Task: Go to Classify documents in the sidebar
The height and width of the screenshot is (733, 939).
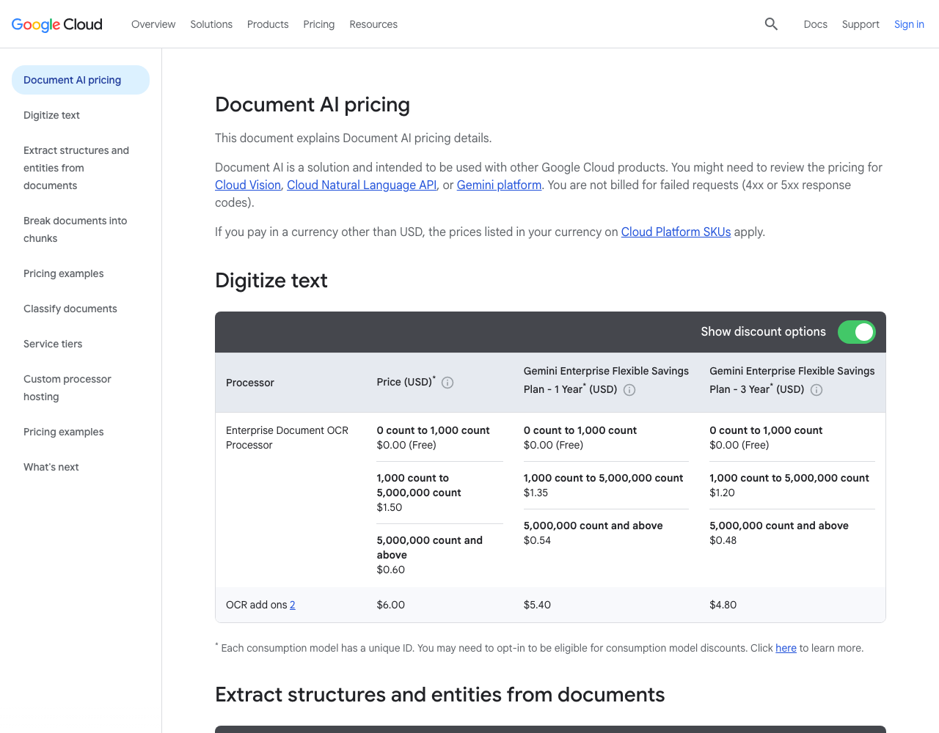Action: pos(70,309)
